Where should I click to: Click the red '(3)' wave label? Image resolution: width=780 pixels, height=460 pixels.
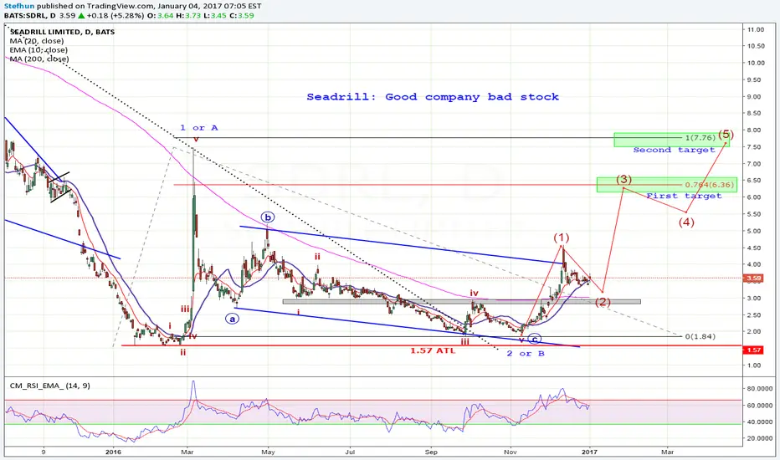pyautogui.click(x=623, y=179)
